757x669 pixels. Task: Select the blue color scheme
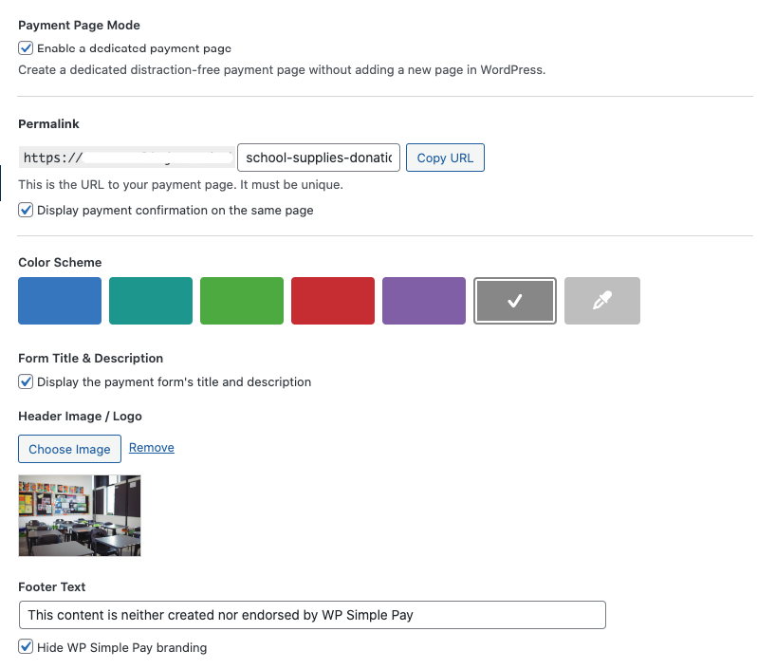coord(60,301)
